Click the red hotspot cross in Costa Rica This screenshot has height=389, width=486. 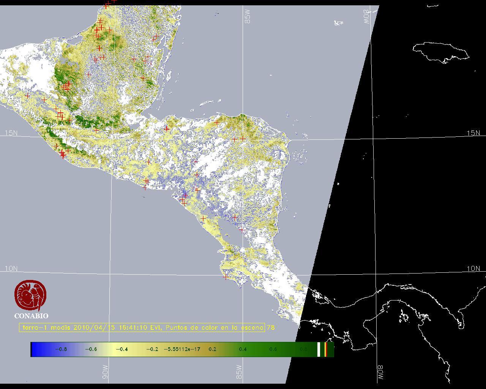[x=226, y=277]
